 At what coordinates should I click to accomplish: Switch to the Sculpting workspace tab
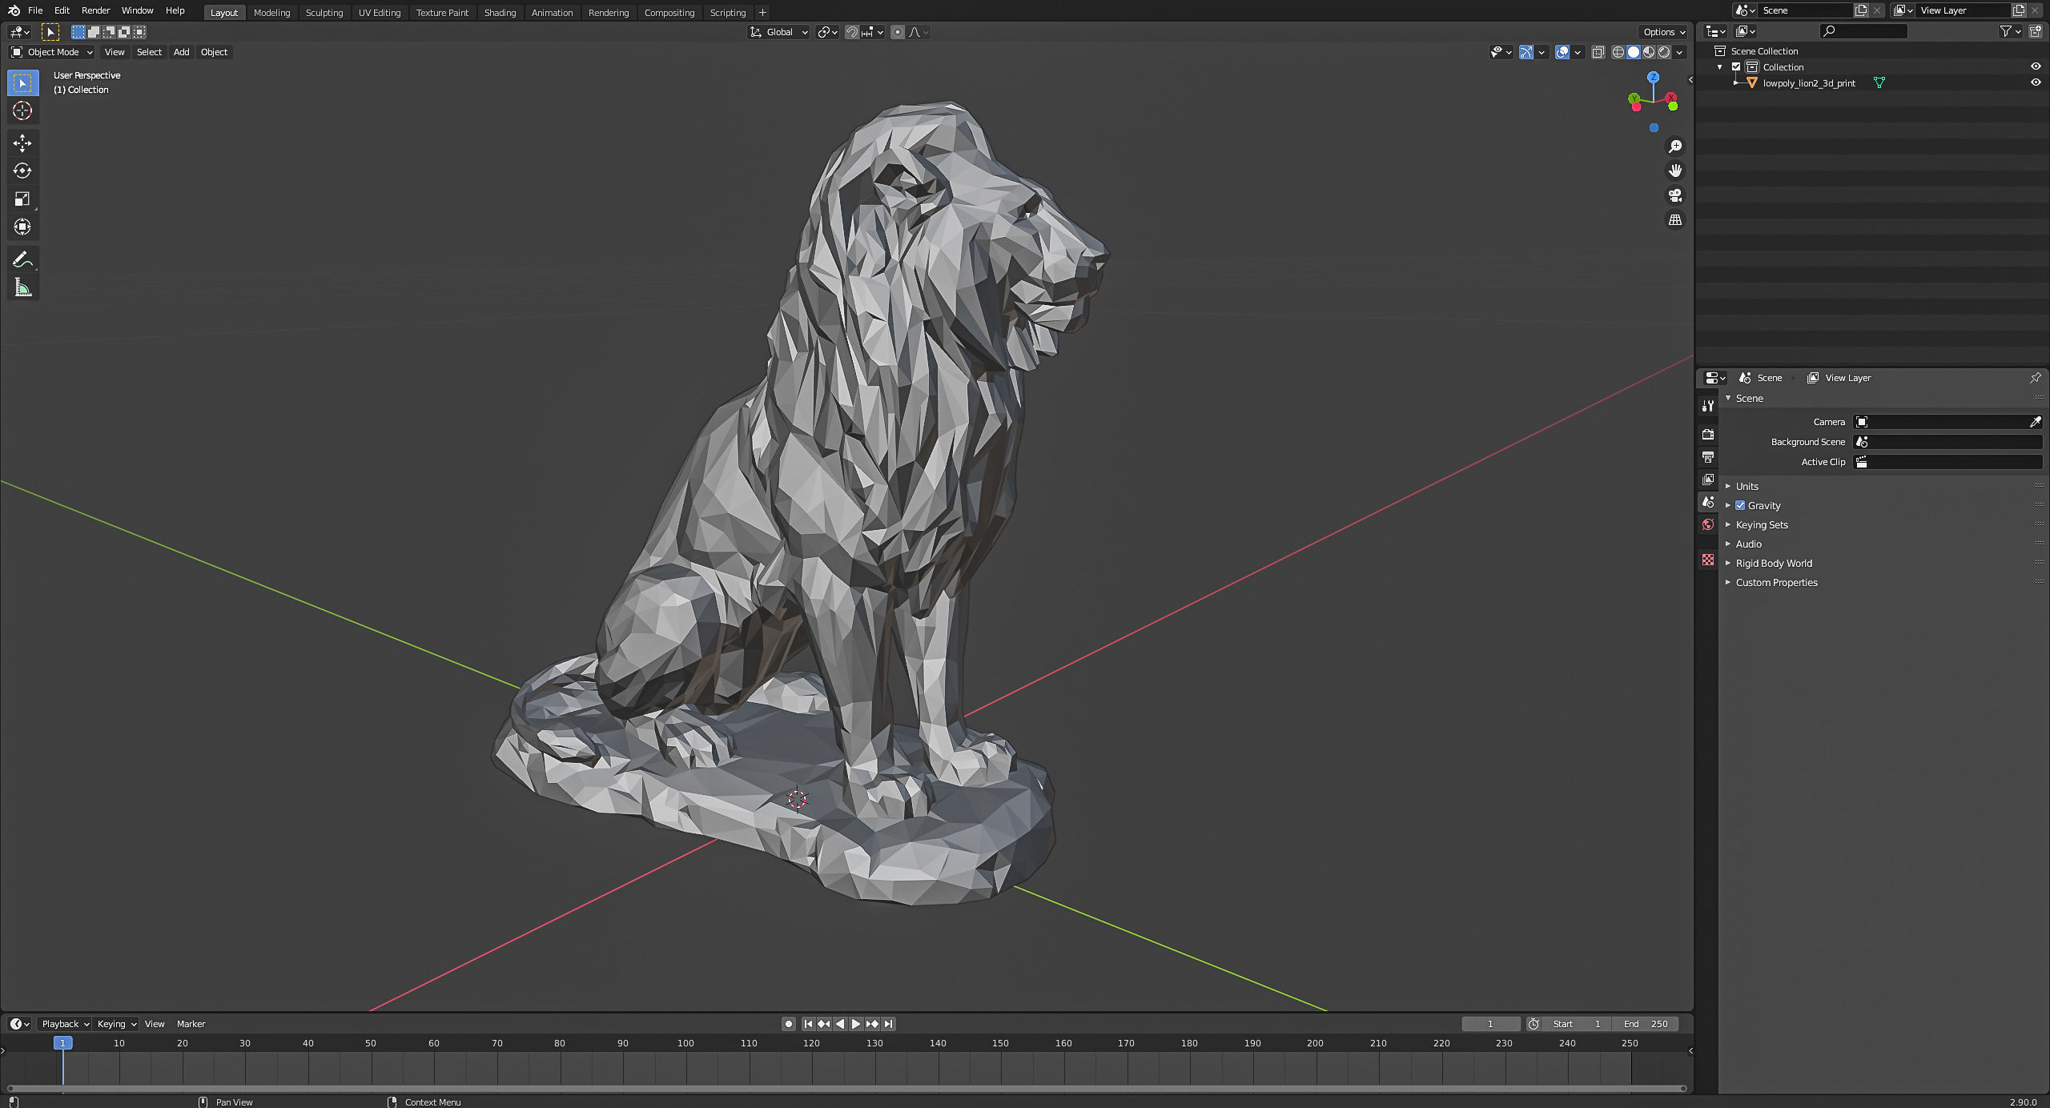tap(324, 12)
